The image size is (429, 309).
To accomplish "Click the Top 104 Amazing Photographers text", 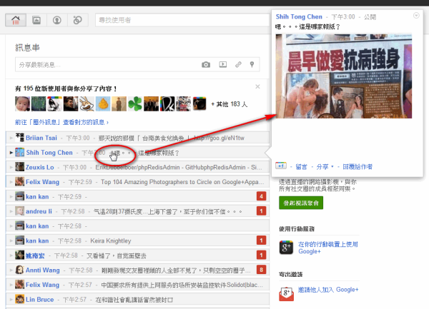I will 182,182.
